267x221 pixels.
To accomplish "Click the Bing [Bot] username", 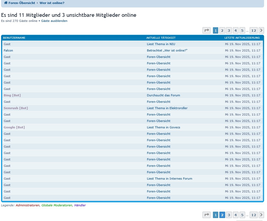I will pos(12,95).
